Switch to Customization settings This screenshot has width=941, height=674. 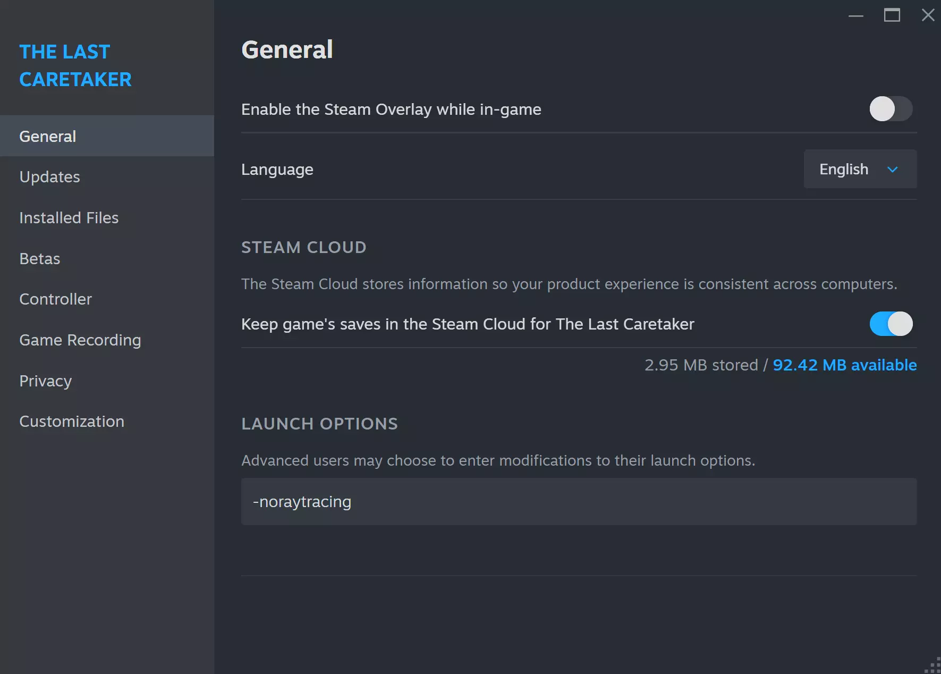72,422
